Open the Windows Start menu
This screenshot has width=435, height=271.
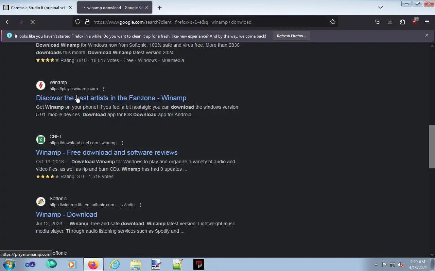click(x=9, y=264)
